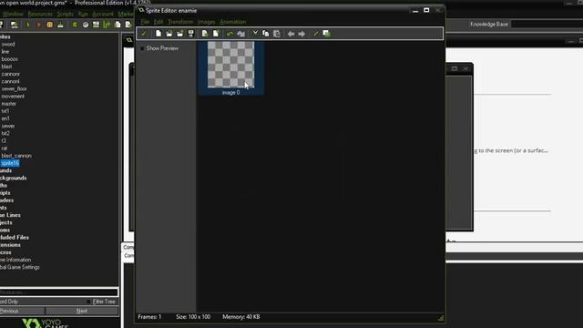The width and height of the screenshot is (583, 328).
Task: Open the Animation menu
Action: (233, 22)
